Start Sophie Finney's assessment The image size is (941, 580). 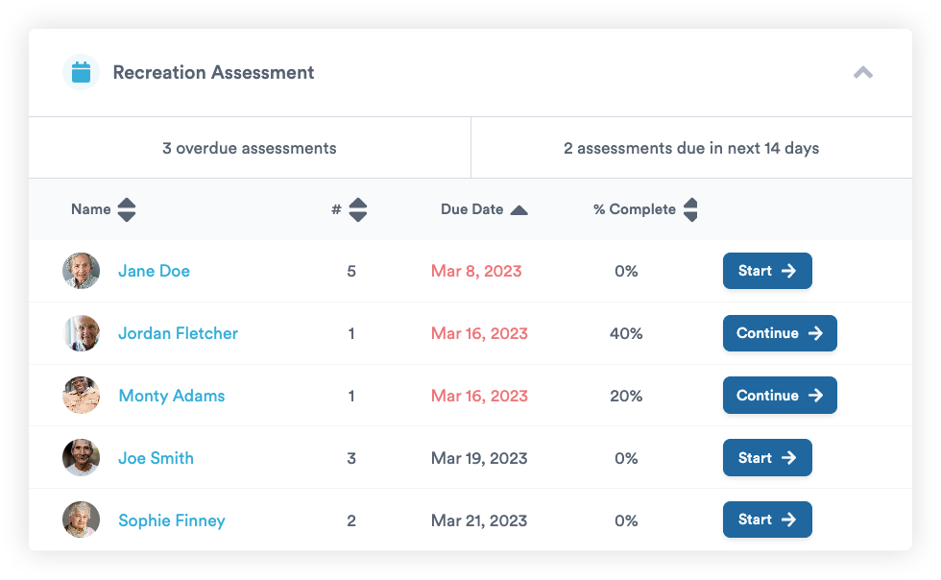tap(767, 520)
